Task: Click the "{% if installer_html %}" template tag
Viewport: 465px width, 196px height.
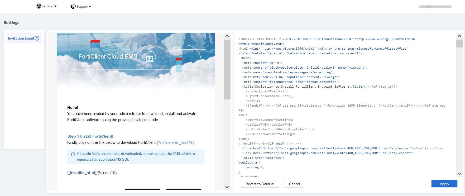Action: [x=175, y=142]
